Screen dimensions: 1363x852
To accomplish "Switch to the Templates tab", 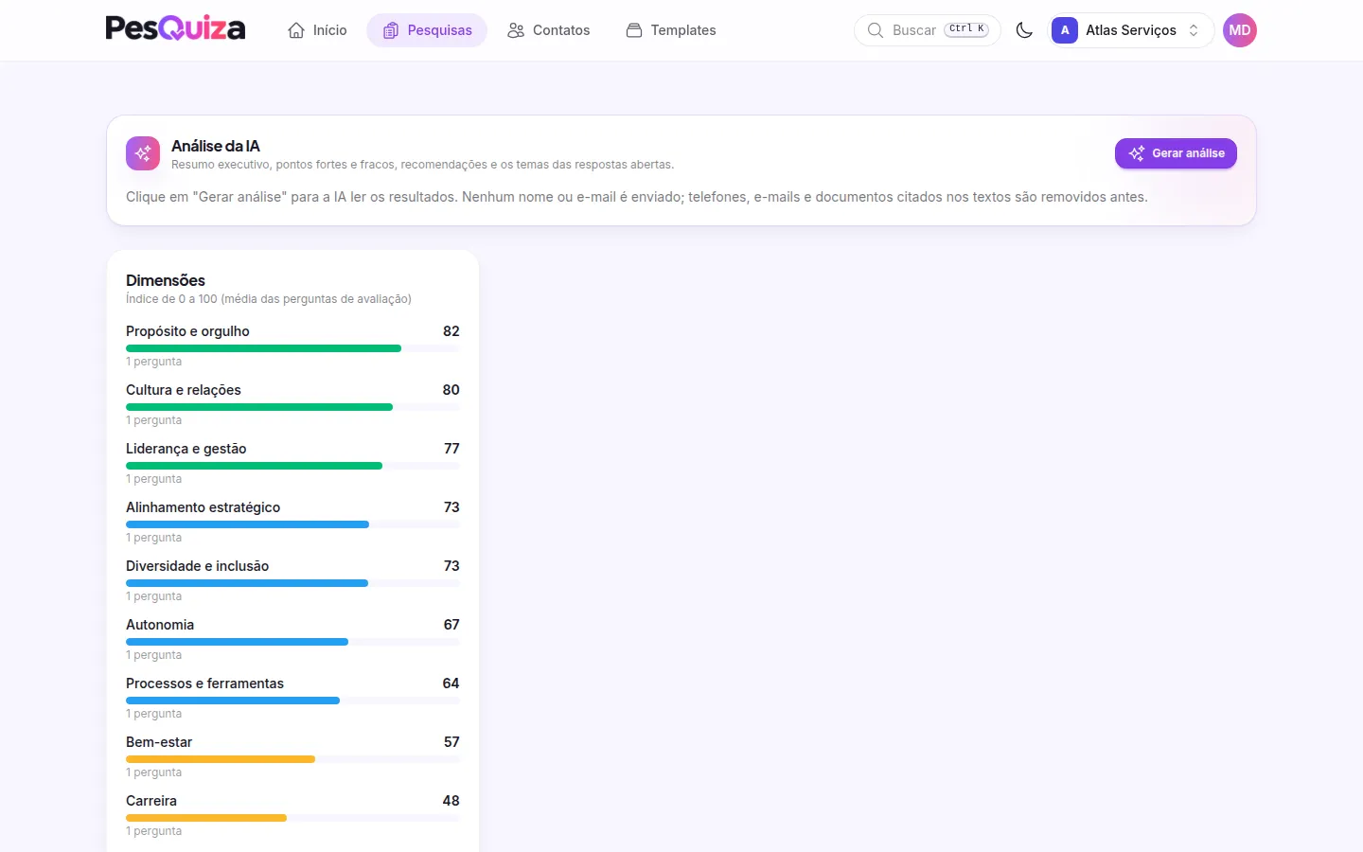I will (671, 30).
